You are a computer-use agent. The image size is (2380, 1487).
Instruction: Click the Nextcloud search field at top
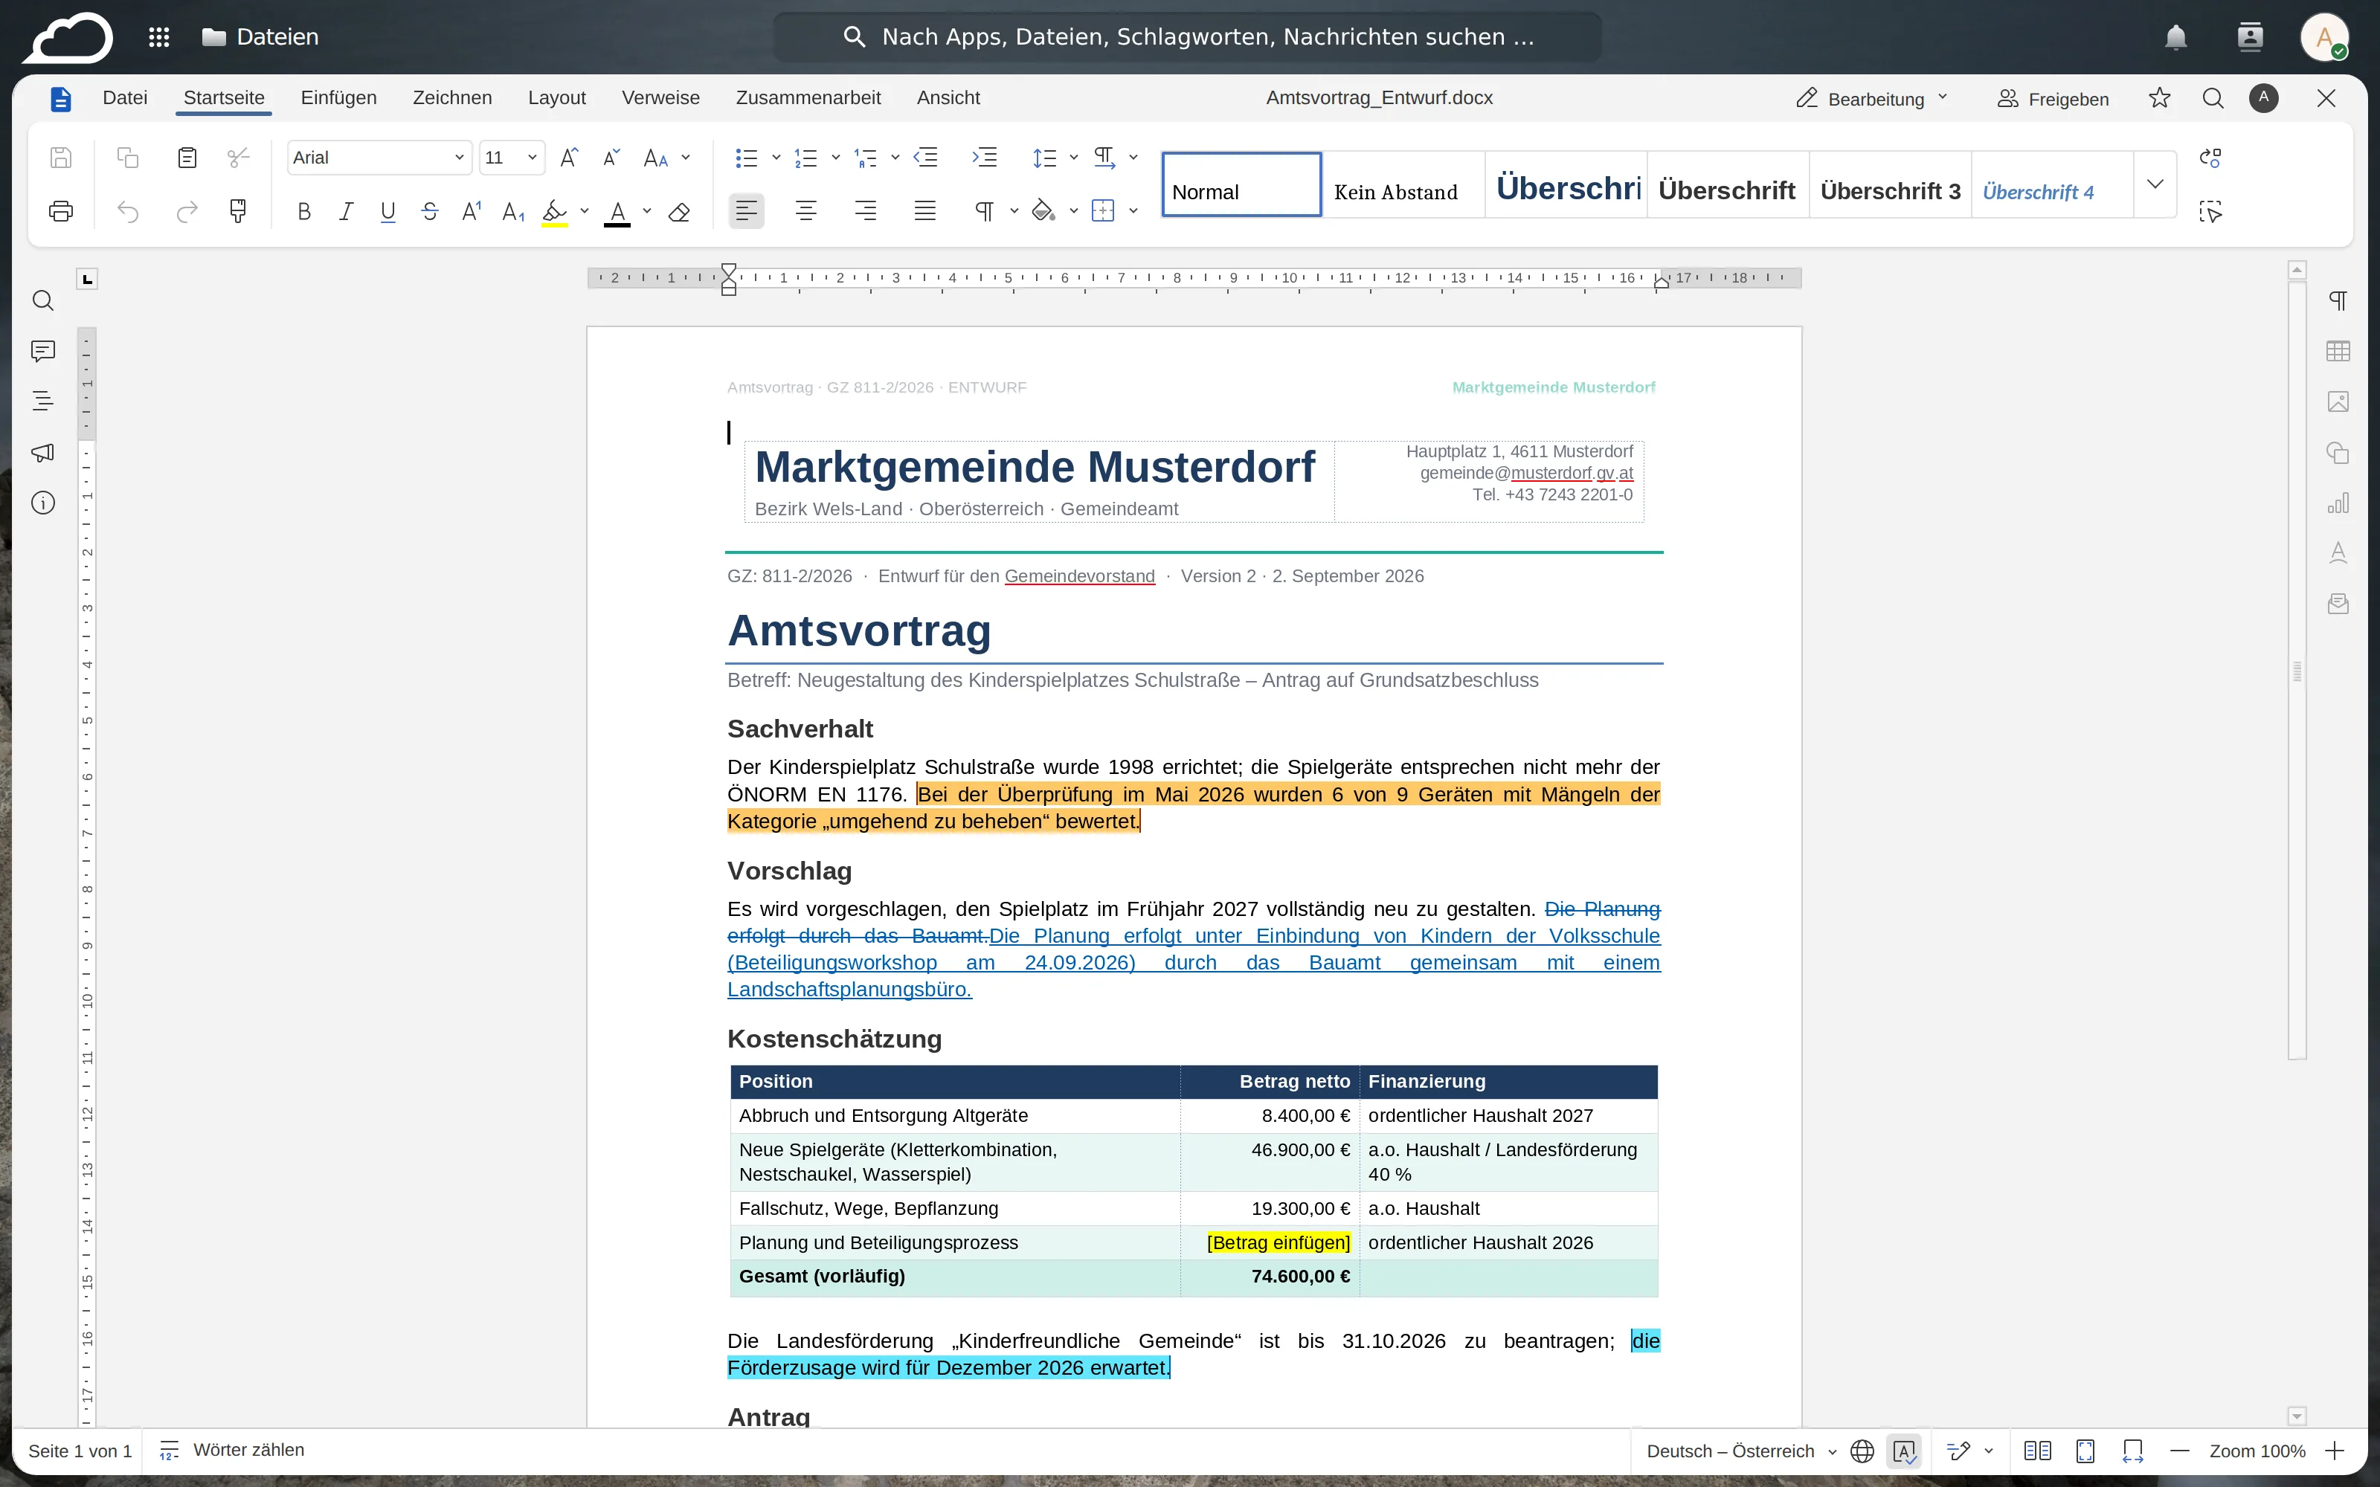[x=1187, y=37]
